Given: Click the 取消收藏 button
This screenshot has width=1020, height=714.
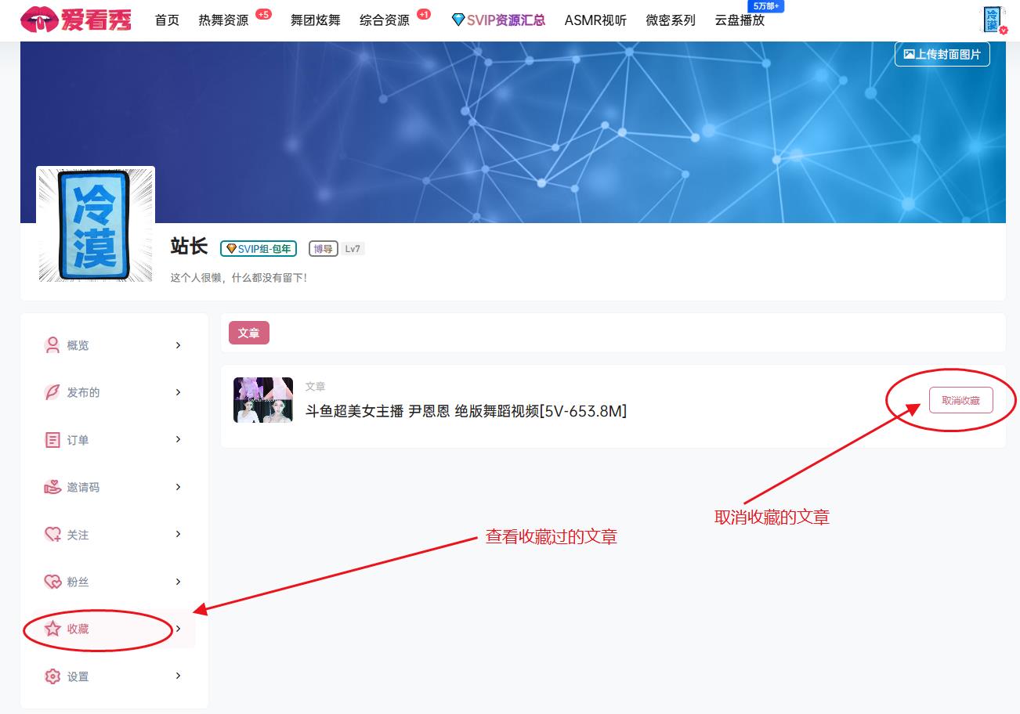Looking at the screenshot, I should pos(960,399).
